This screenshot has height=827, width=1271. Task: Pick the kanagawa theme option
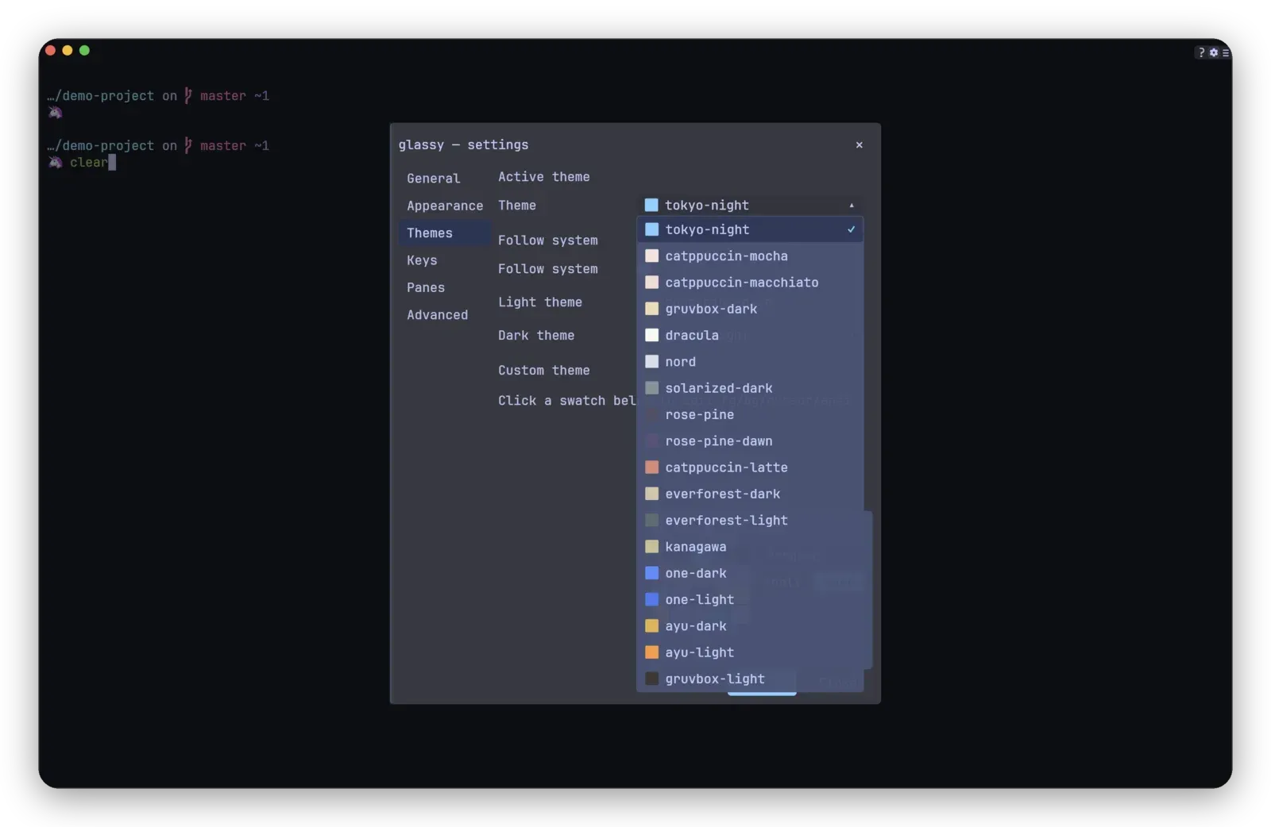(x=750, y=547)
